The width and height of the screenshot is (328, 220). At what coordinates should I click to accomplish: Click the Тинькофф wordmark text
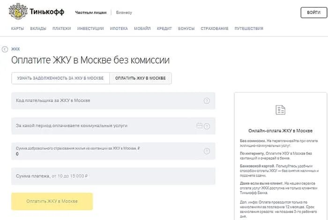click(x=47, y=12)
